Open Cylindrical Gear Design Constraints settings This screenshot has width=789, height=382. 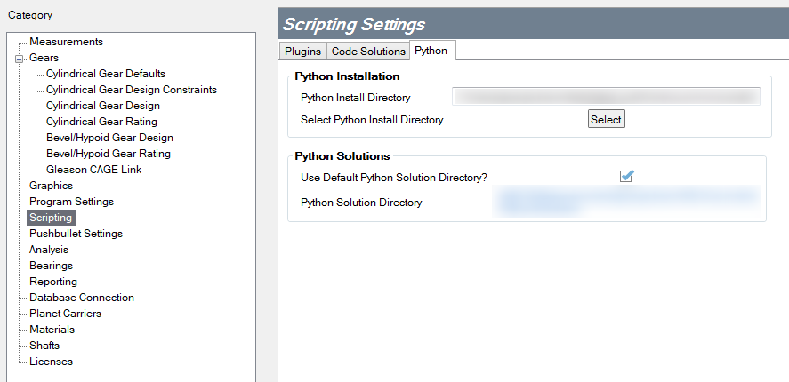pyautogui.click(x=131, y=90)
